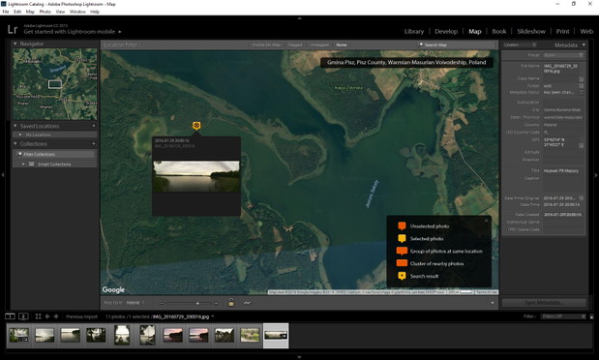Viewport: 599px width, 360px height.
Task: Show photos Visible On Map filter
Action: click(266, 45)
